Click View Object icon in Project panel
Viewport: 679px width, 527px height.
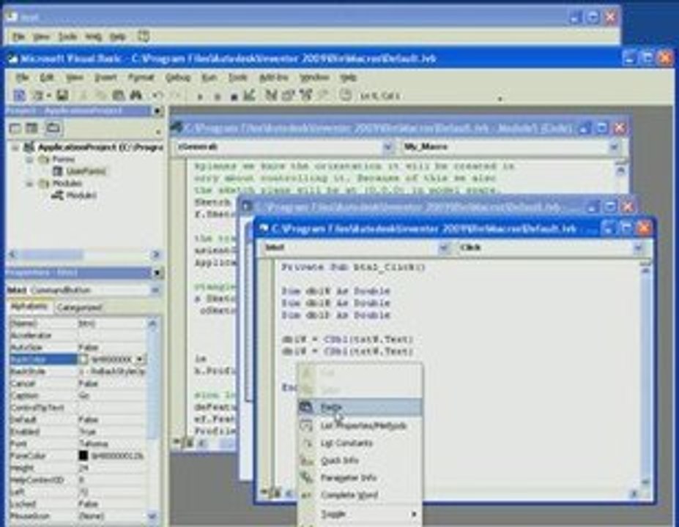coord(32,128)
